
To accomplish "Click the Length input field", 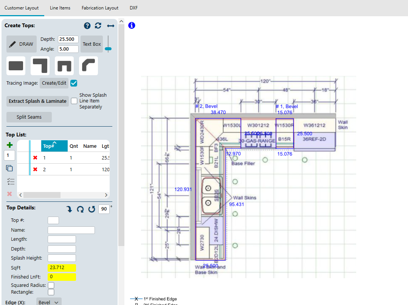I will click(62, 239).
